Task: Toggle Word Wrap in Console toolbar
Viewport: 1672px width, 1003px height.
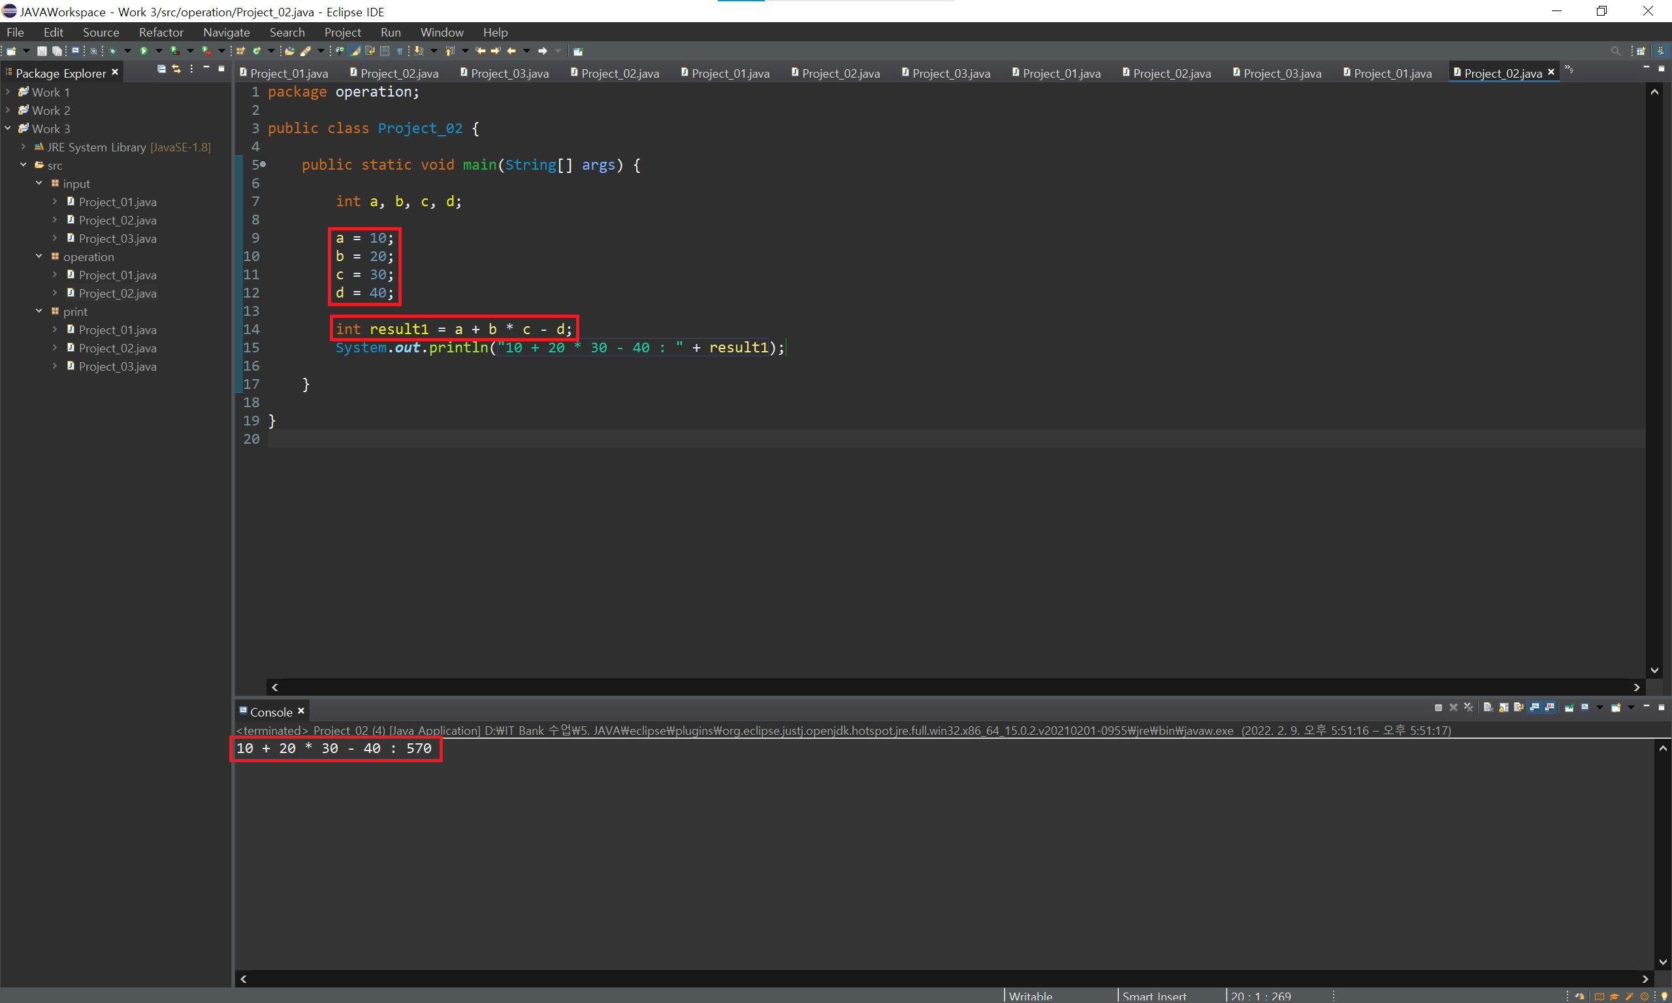Action: tap(1519, 707)
